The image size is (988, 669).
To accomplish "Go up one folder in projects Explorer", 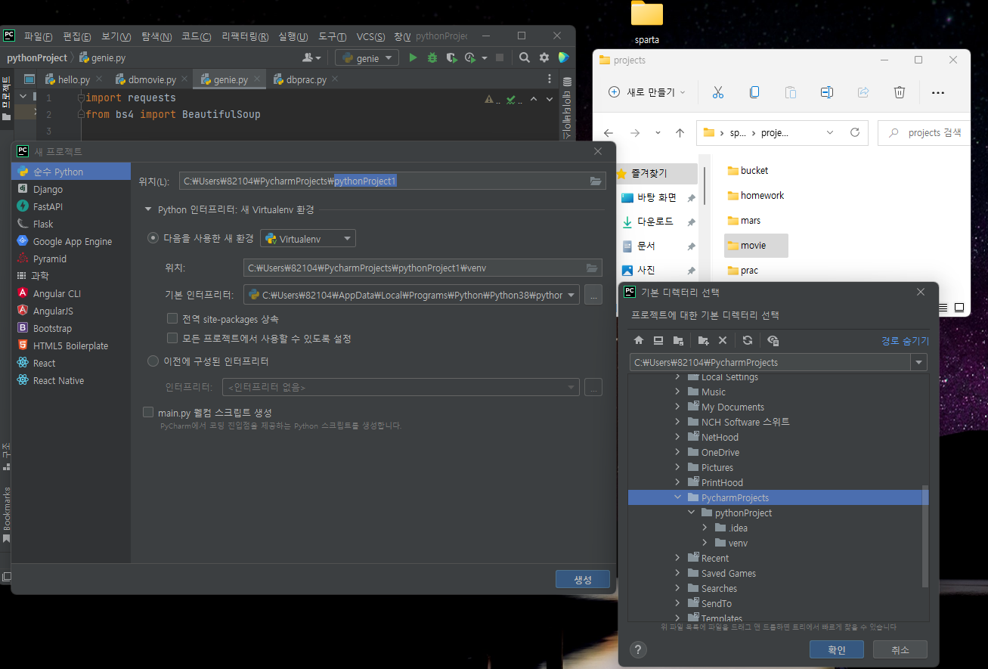I will (x=680, y=132).
